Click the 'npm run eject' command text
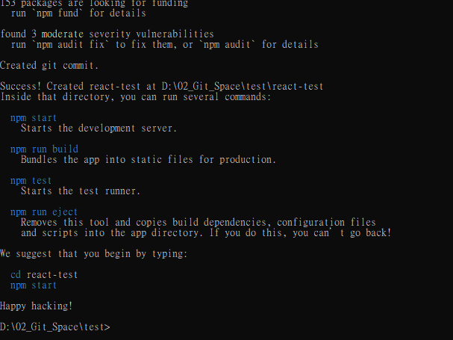The width and height of the screenshot is (453, 340). (x=44, y=212)
